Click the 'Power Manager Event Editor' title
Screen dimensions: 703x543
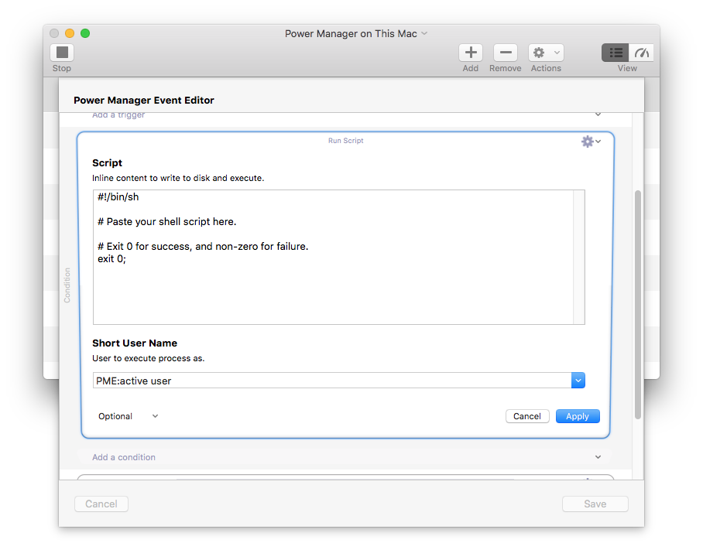coord(144,101)
